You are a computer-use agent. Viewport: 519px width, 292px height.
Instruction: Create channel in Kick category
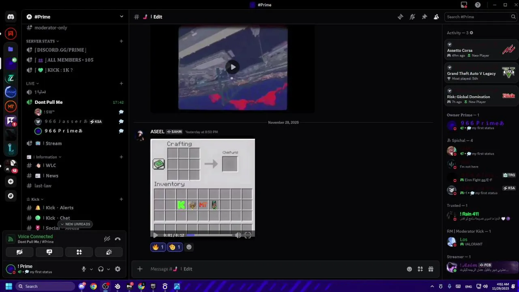point(121,199)
